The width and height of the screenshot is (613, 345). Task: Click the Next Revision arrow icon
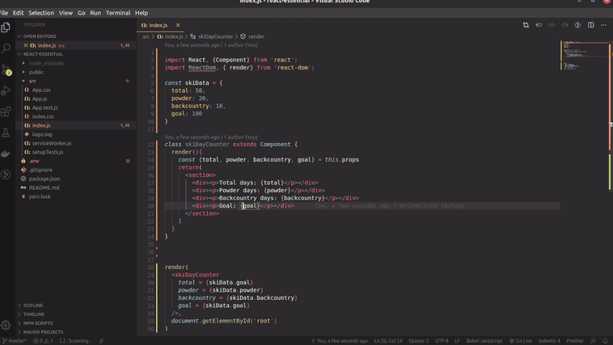564,25
